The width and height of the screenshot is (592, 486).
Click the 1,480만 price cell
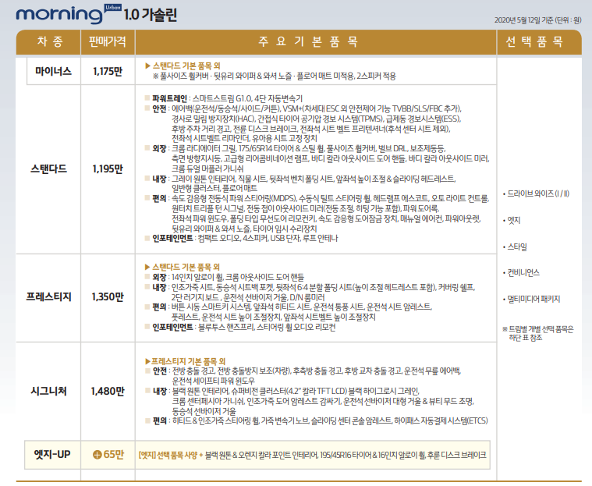[108, 391]
